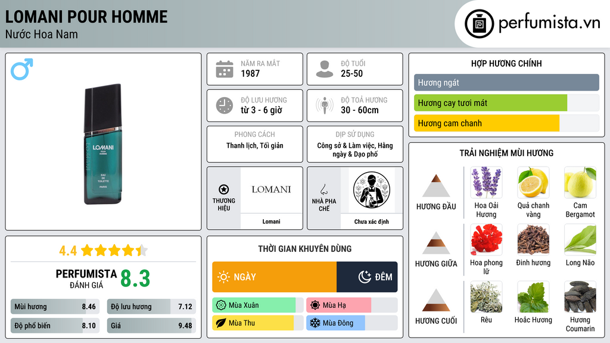Viewport: 610px width, 343px height.
Task: Open the perfumista.vn site name
Action: click(549, 23)
